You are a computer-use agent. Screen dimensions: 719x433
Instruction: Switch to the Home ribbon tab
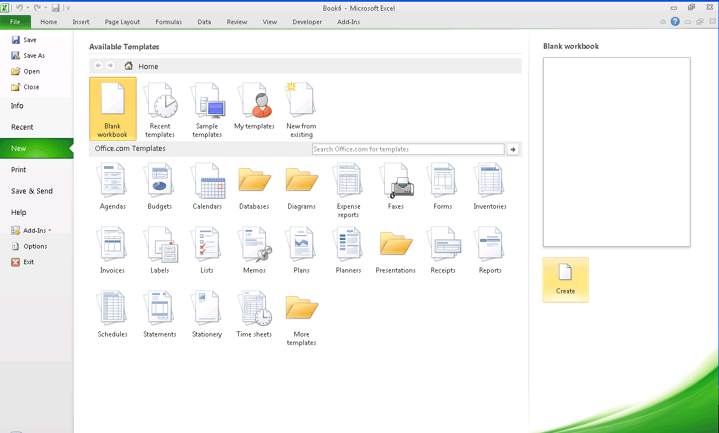pos(49,22)
